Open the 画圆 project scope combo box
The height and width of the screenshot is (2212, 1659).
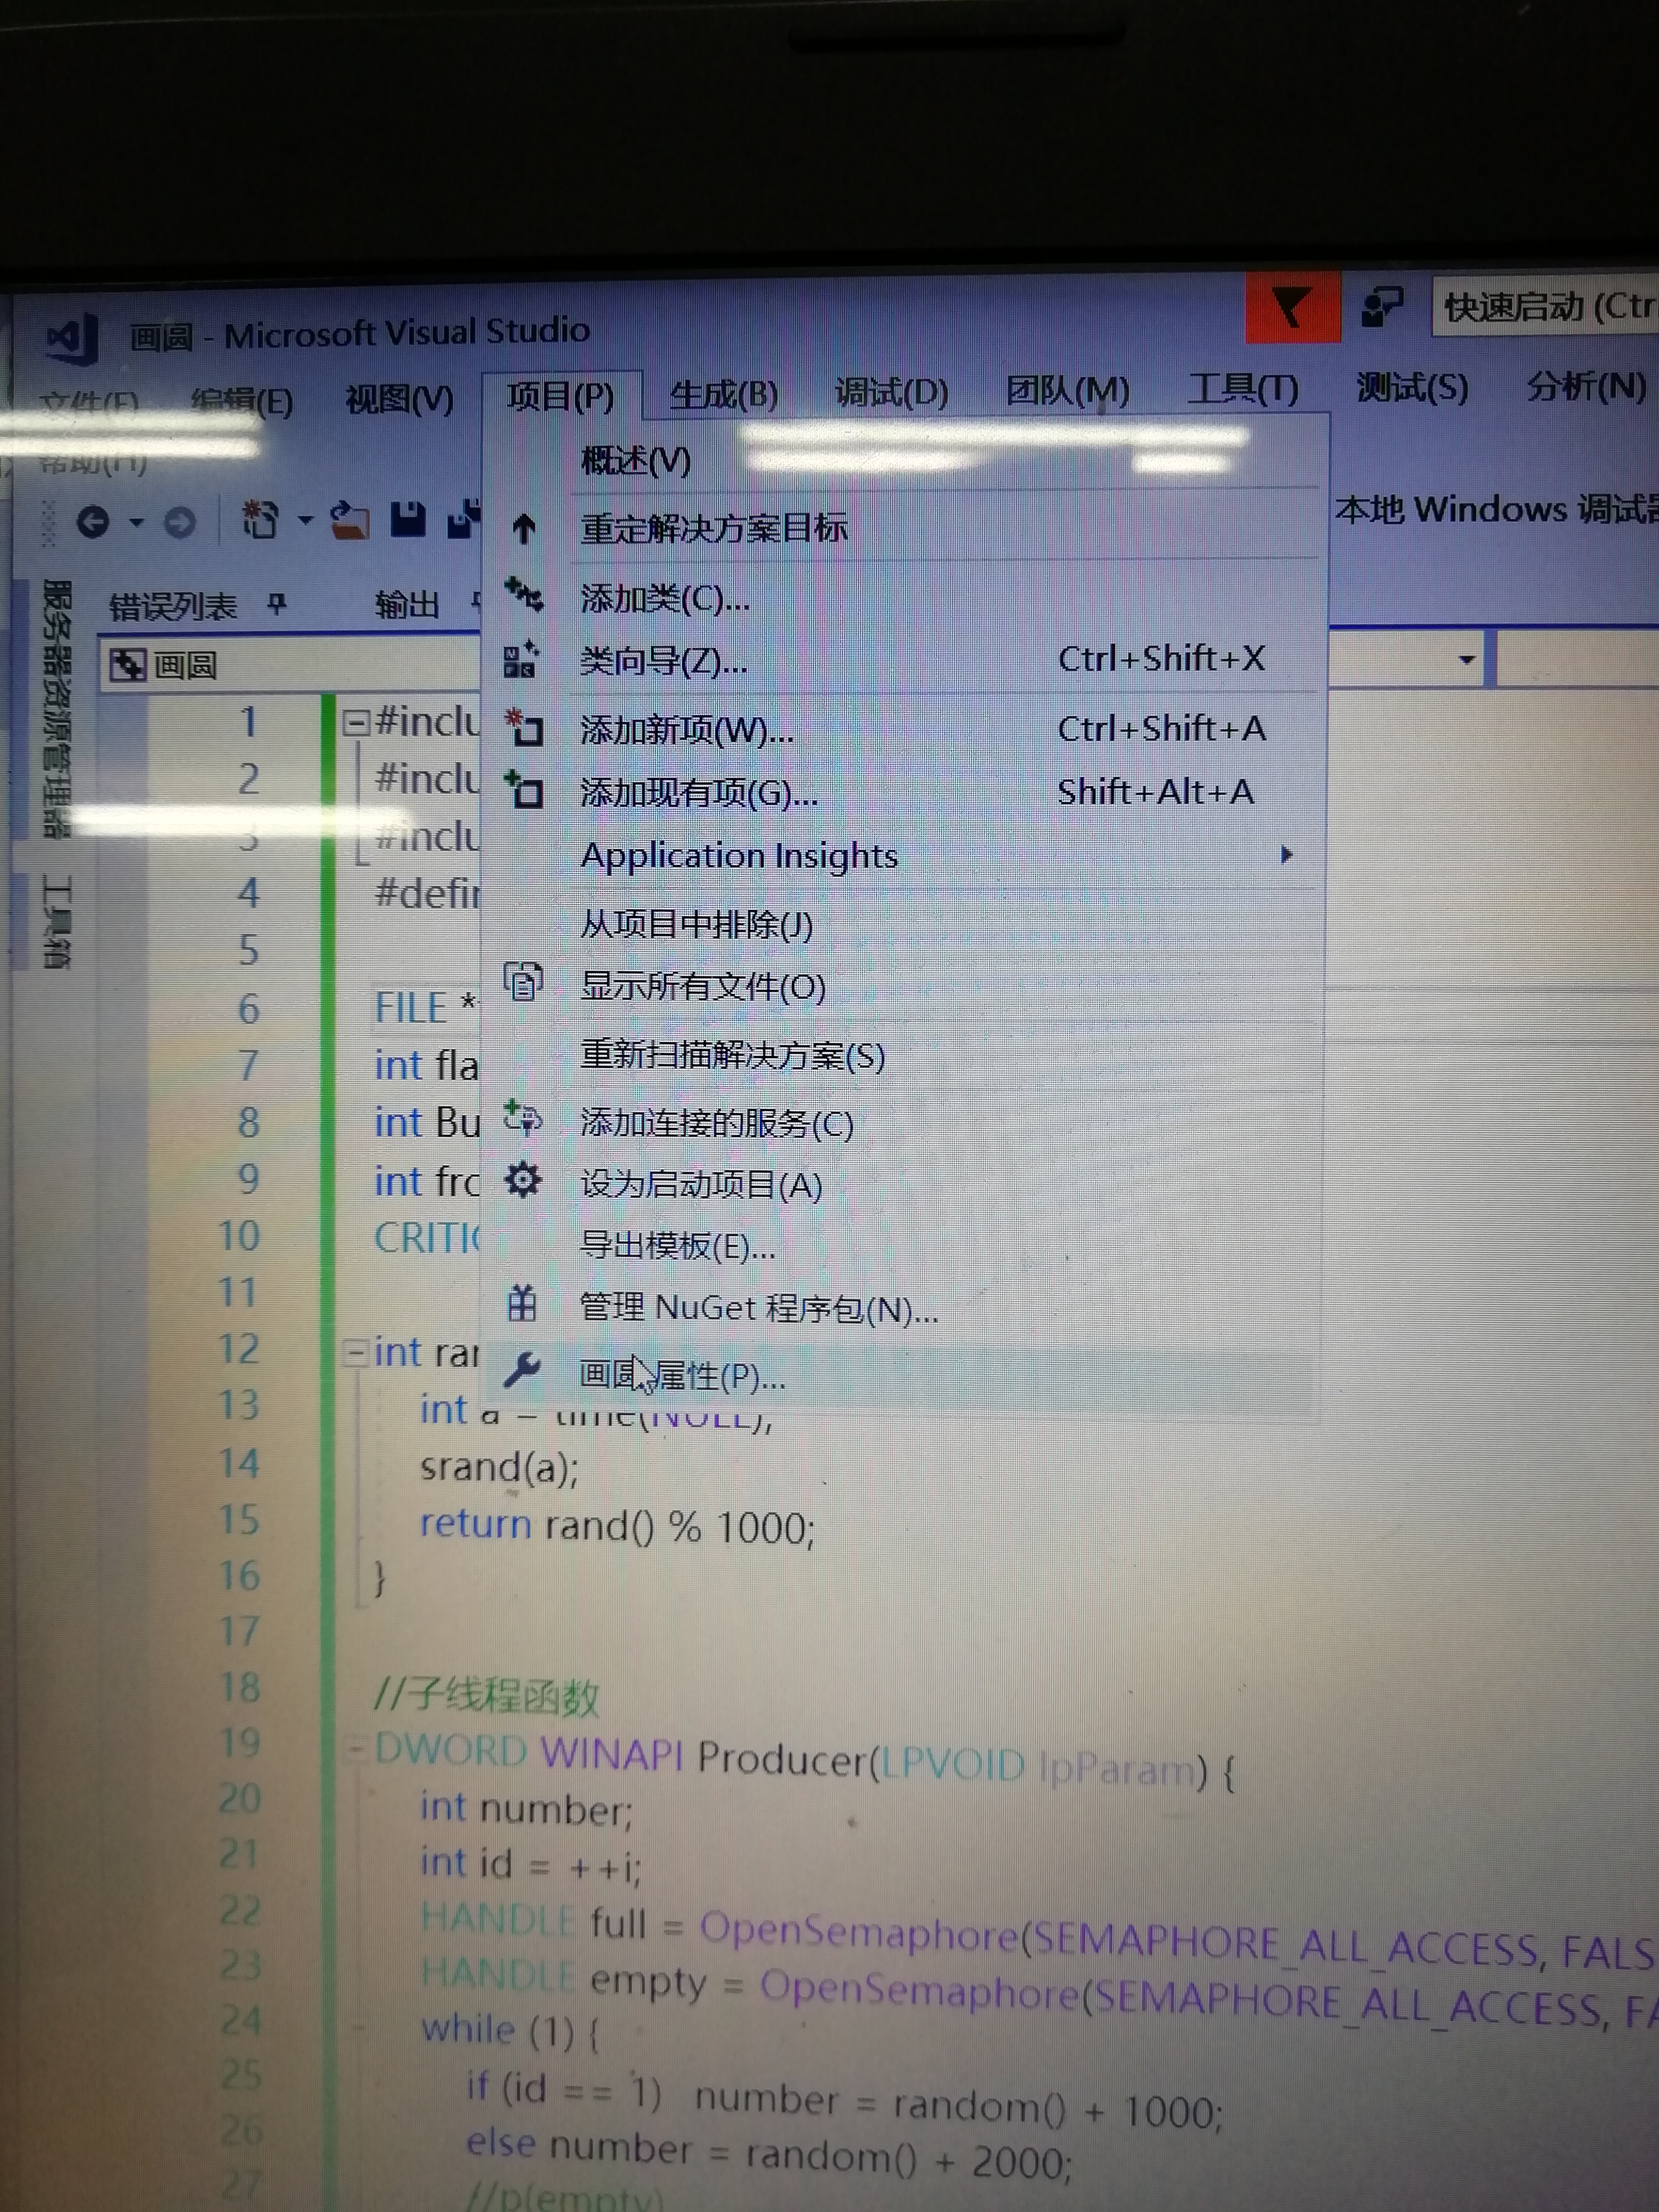pyautogui.click(x=290, y=664)
